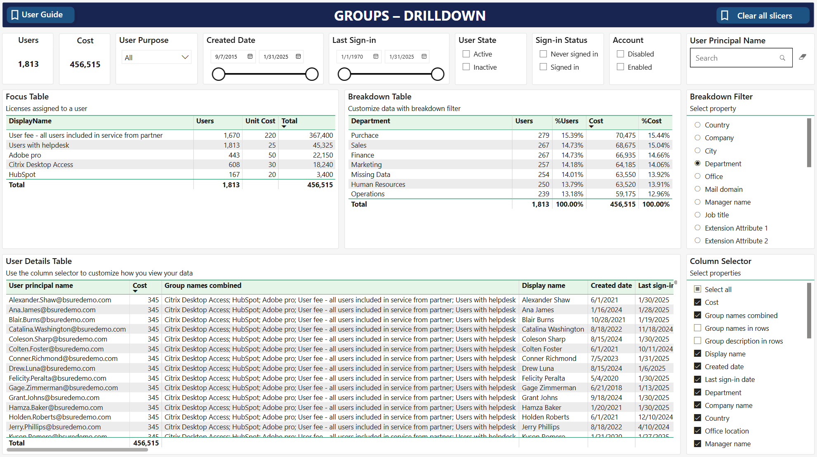This screenshot has height=457, width=817.
Task: Check the Active user state box
Action: (466, 54)
